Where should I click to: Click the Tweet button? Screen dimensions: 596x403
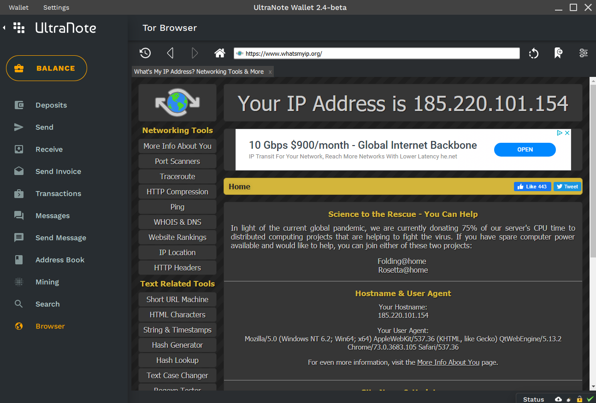pyautogui.click(x=567, y=187)
